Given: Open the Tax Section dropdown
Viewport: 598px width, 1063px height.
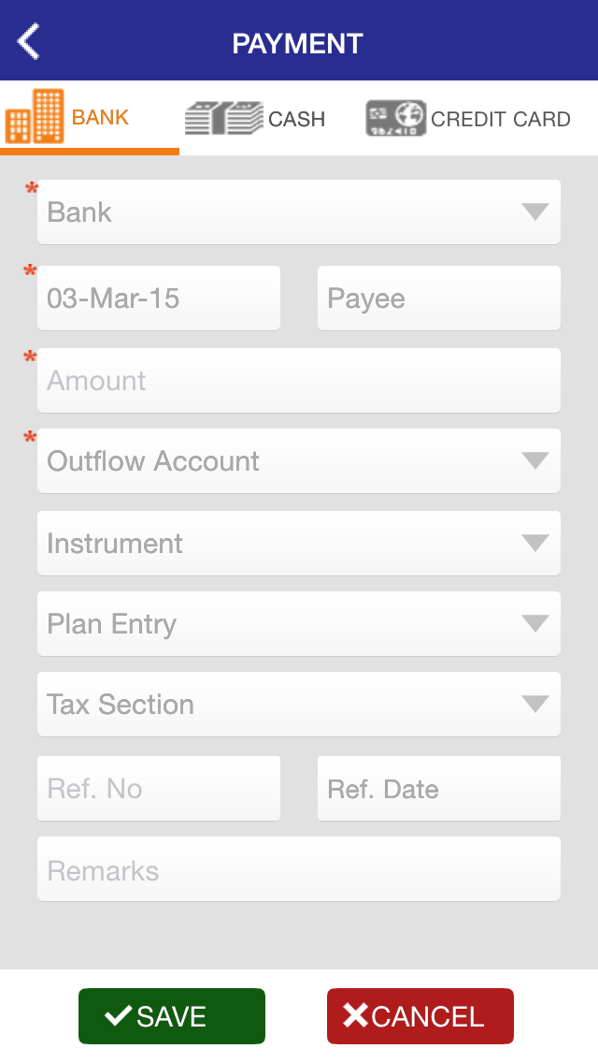Looking at the screenshot, I should click(299, 704).
